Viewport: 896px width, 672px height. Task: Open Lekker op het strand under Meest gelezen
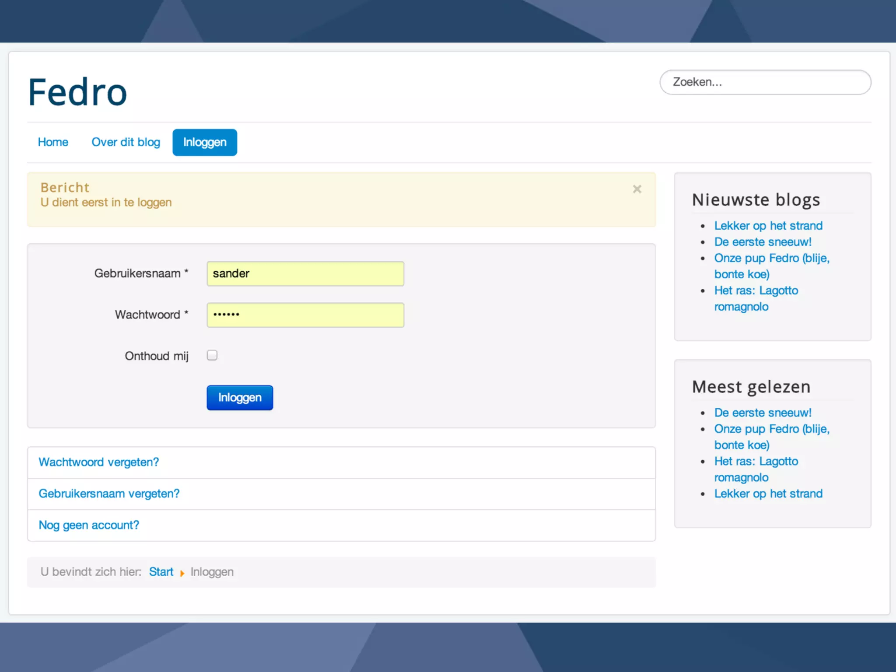click(x=768, y=493)
